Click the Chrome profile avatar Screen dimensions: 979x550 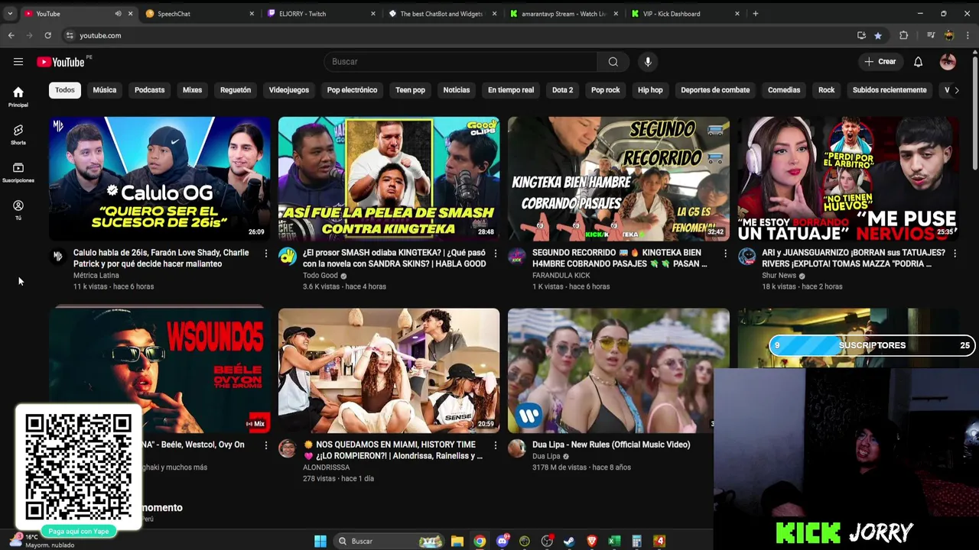click(949, 35)
